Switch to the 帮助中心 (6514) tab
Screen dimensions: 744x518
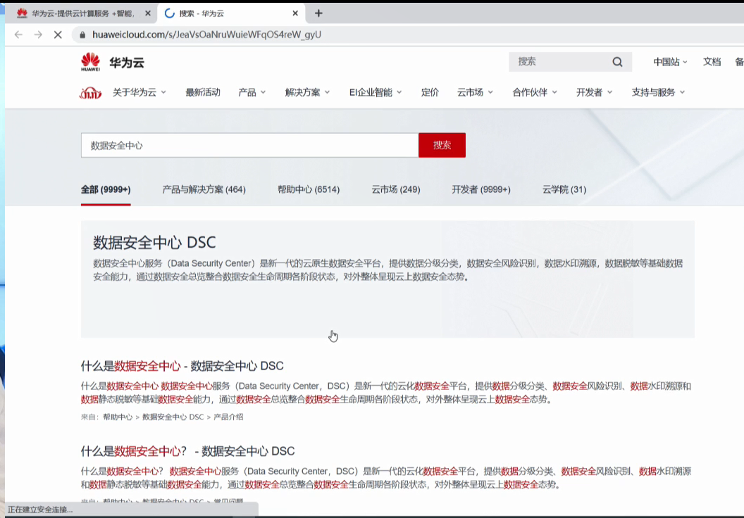309,189
